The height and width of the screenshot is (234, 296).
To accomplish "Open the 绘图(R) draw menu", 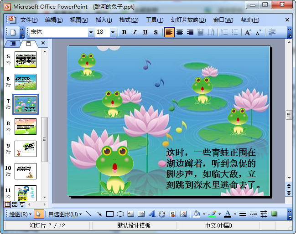I will [x=21, y=214].
